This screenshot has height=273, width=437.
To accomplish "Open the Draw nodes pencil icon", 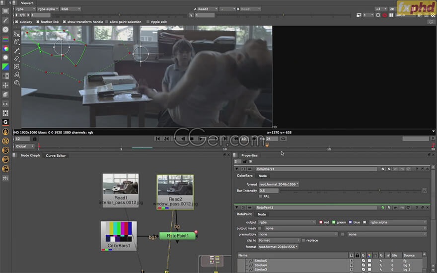I will click(x=5, y=20).
